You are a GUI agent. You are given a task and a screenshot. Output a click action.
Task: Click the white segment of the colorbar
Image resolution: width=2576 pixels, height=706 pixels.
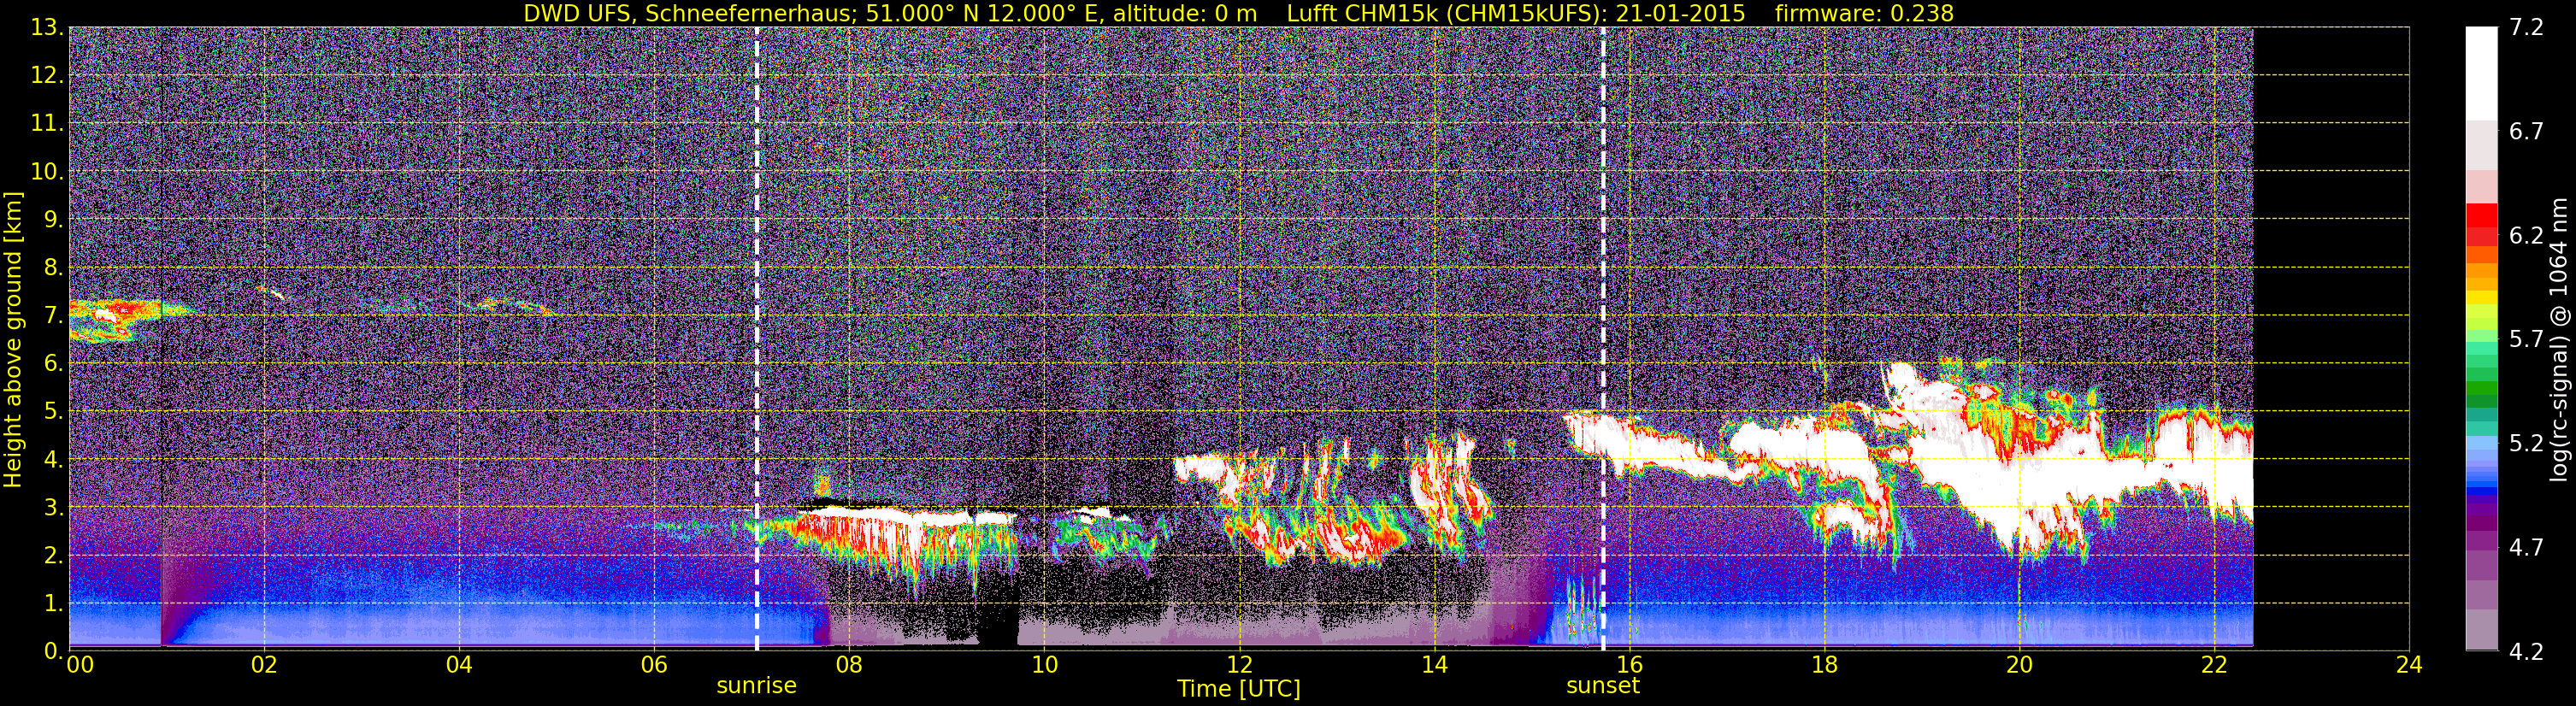coord(2481,73)
